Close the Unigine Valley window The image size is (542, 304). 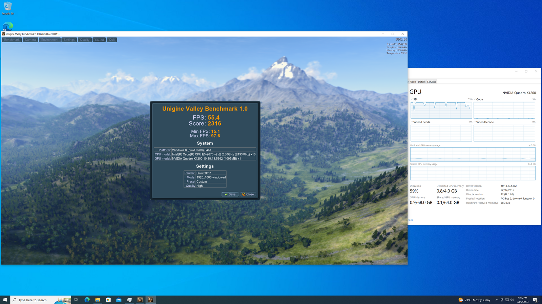click(x=402, y=34)
